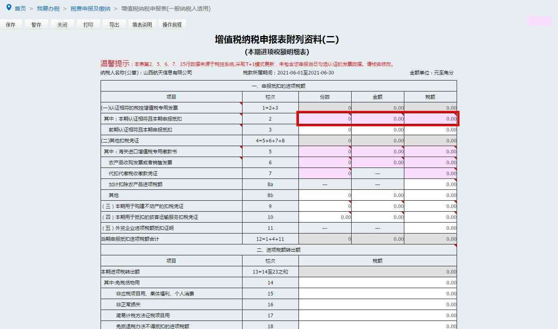Click the 税额 field for 海关进口增值税专用缴款书
This screenshot has height=329, width=558.
pyautogui.click(x=430, y=152)
